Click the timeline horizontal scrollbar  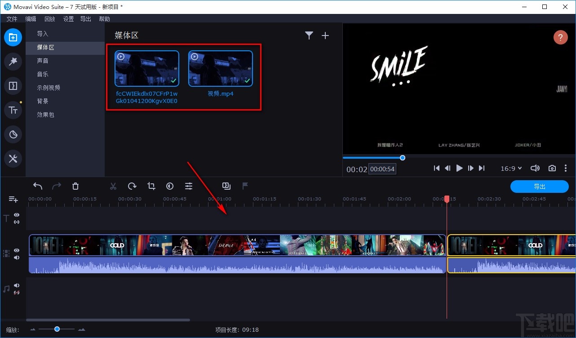pos(108,320)
